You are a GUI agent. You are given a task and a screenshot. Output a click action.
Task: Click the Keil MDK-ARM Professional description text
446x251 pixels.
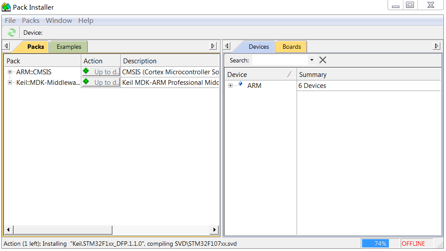(170, 83)
